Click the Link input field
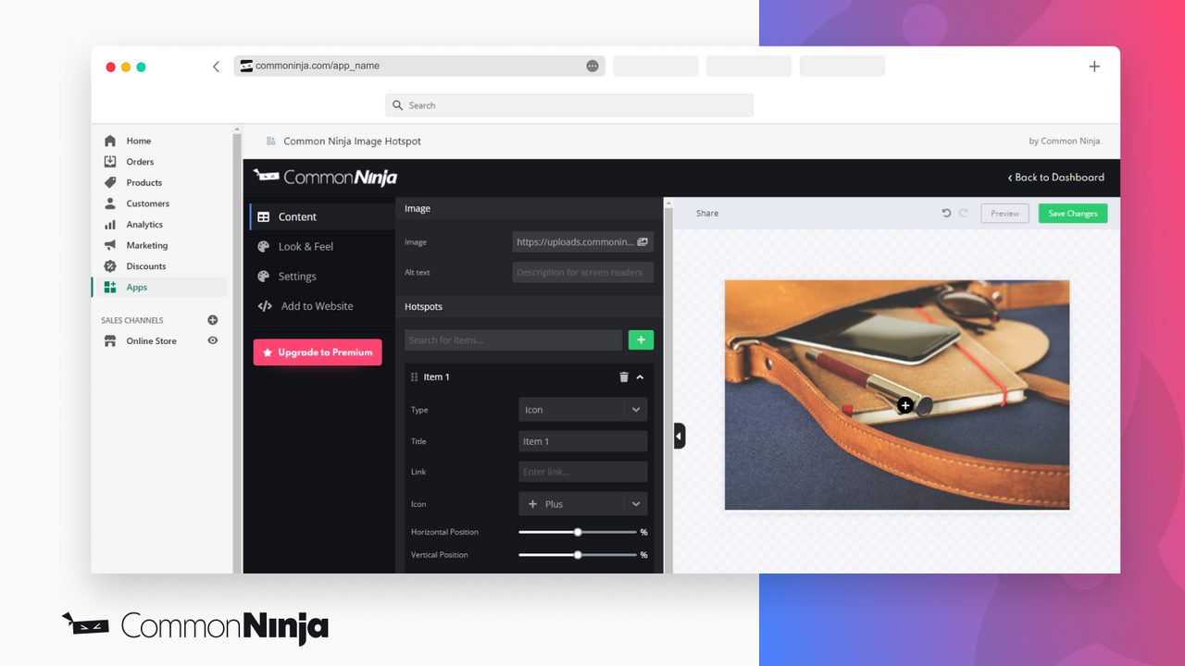 582,472
